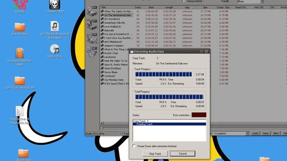Image resolution: width=287 pixels, height=161 pixels.
Task: Select the ship tunes folder icon
Action: [23, 155]
